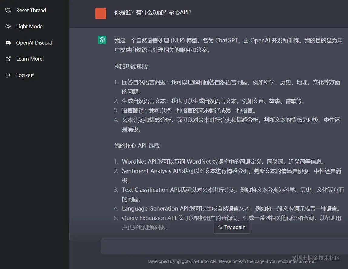This screenshot has height=269, width=348.
Task: Click the intro paragraph mentioning ChatGPT and OpenAI
Action: point(229,45)
